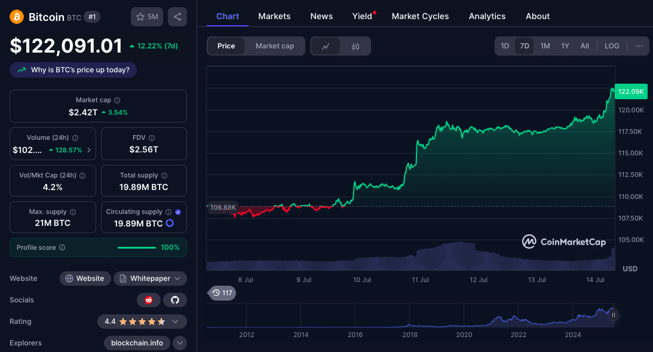Open the About tab

537,16
